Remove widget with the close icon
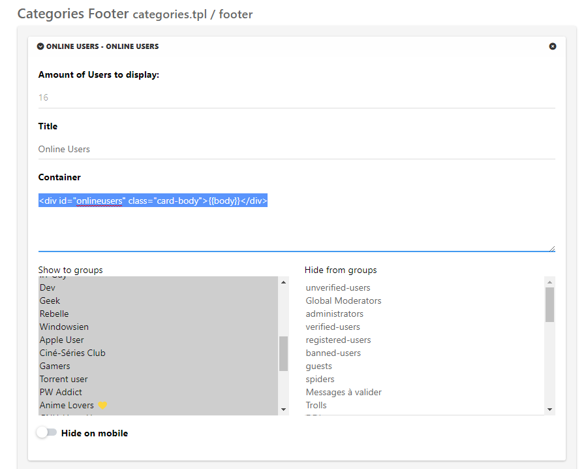Viewport: 586px width, 469px height. [x=553, y=46]
